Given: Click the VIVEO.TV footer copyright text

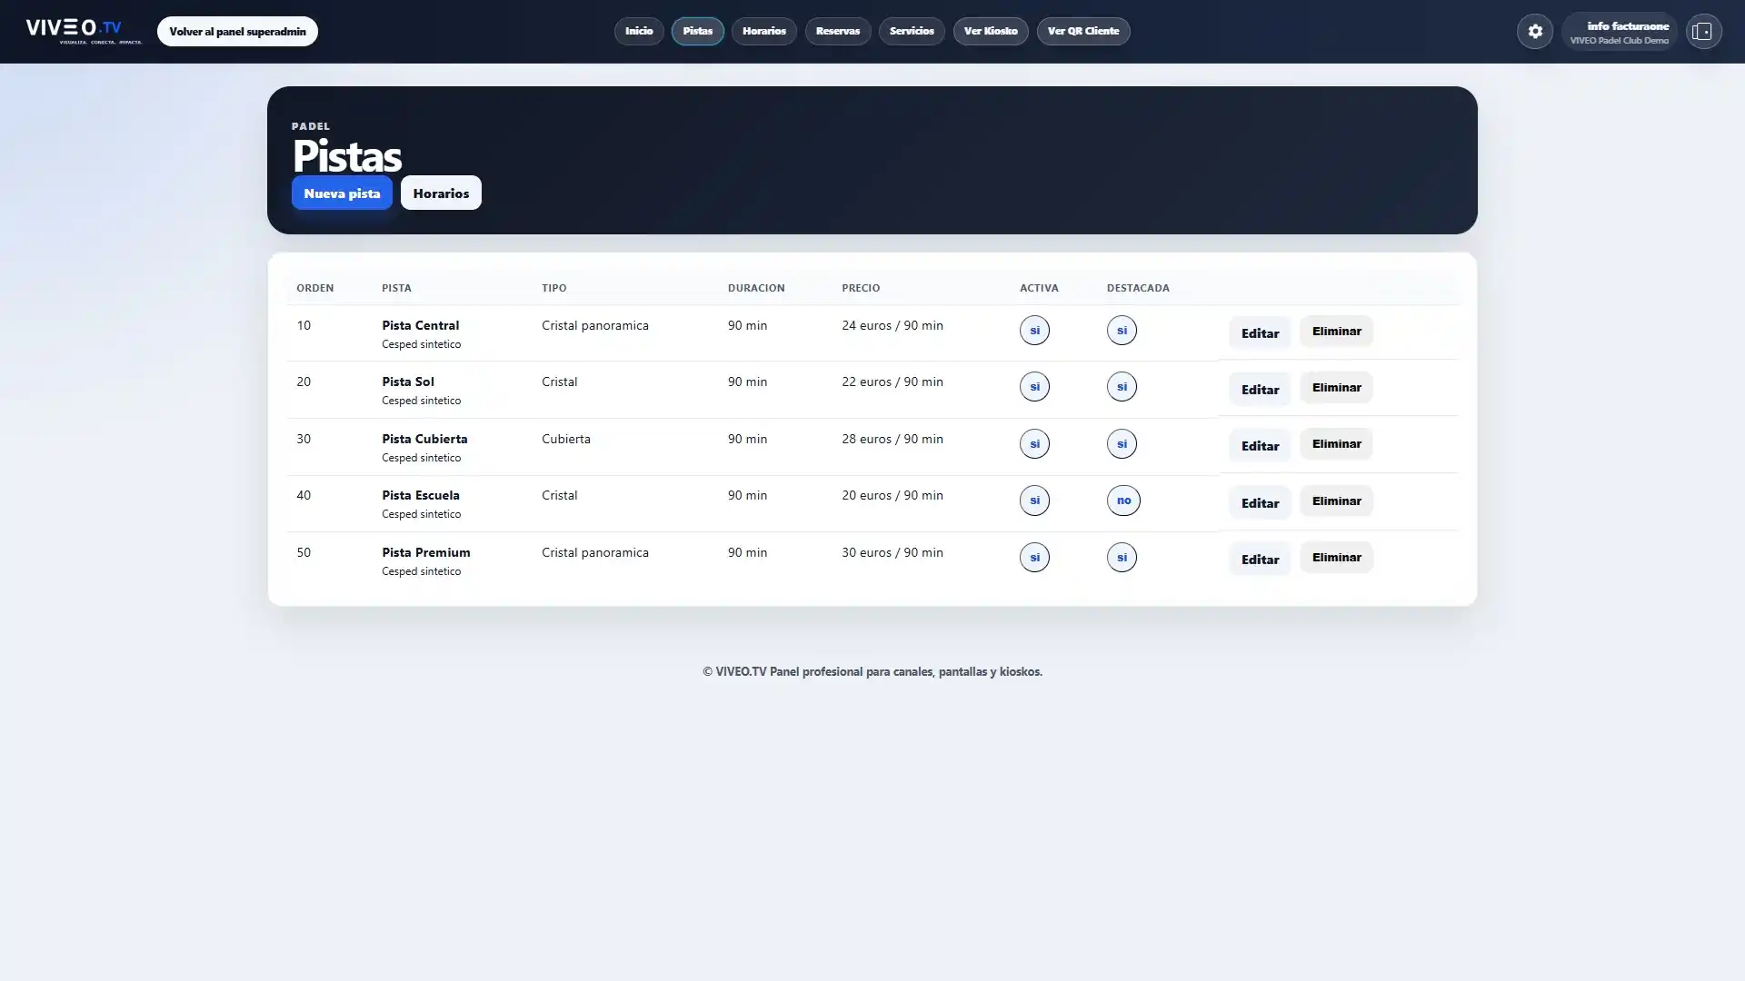Looking at the screenshot, I should coord(872,672).
